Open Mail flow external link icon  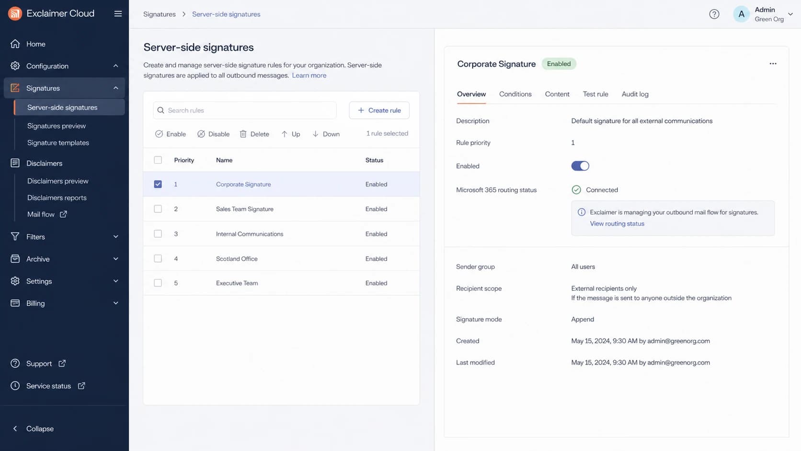(63, 214)
